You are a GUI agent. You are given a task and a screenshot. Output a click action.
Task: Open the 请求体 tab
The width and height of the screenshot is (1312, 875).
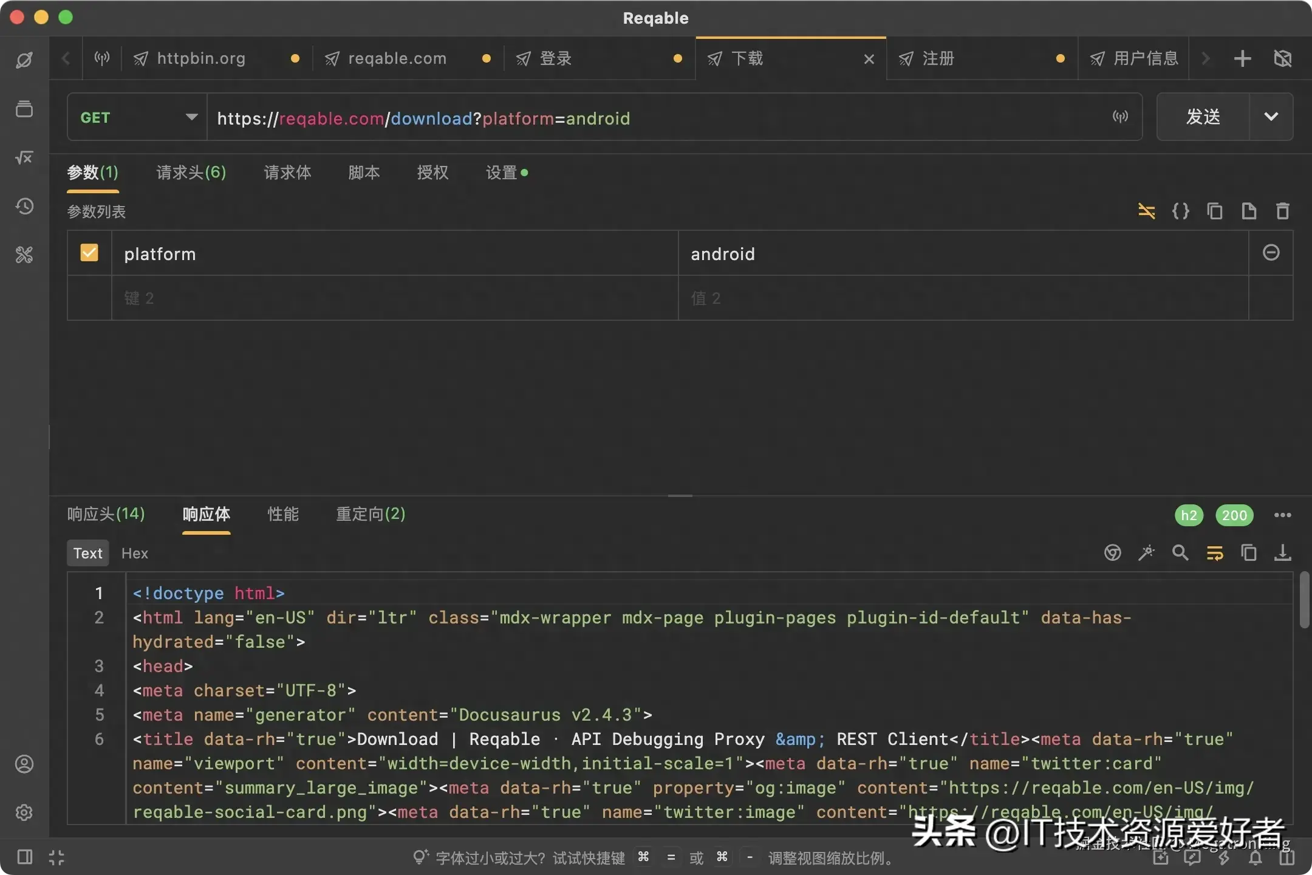(x=287, y=173)
